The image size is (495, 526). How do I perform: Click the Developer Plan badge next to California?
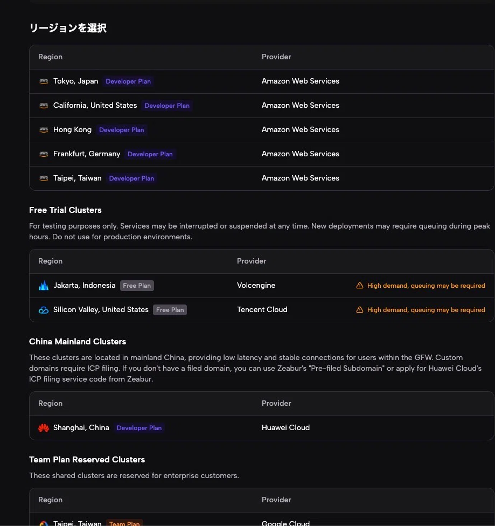166,106
